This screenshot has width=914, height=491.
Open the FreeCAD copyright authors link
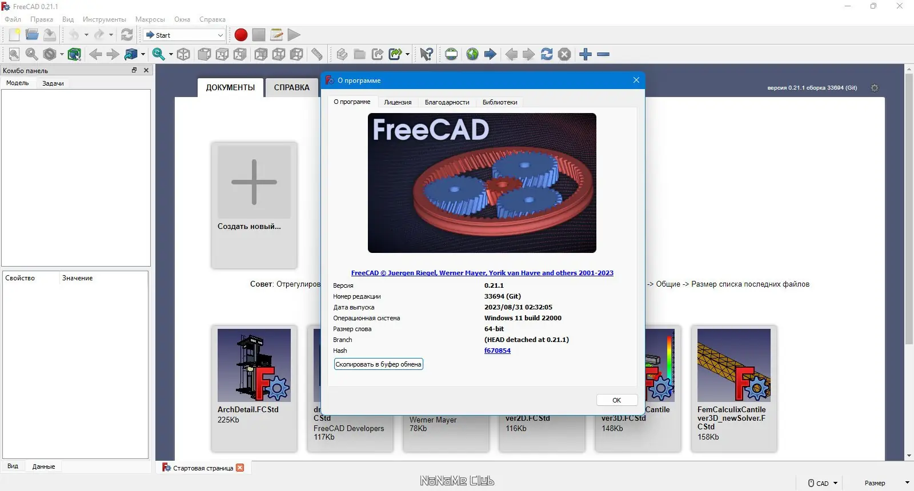482,273
